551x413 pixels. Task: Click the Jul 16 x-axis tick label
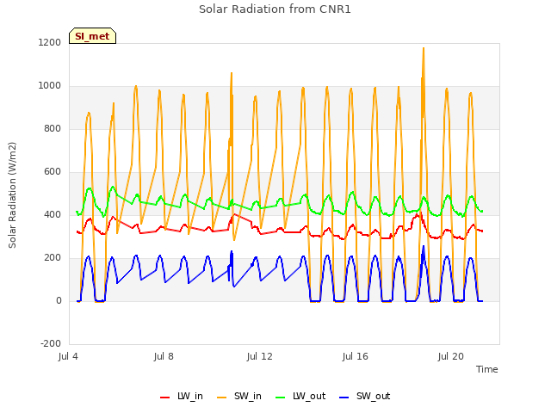[x=356, y=356]
